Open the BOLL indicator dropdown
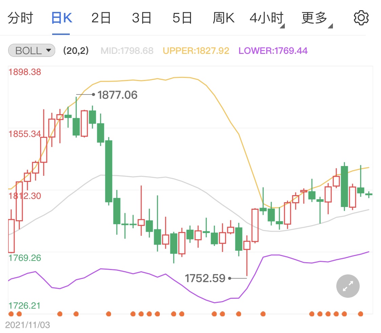The image size is (381, 333). [31, 50]
